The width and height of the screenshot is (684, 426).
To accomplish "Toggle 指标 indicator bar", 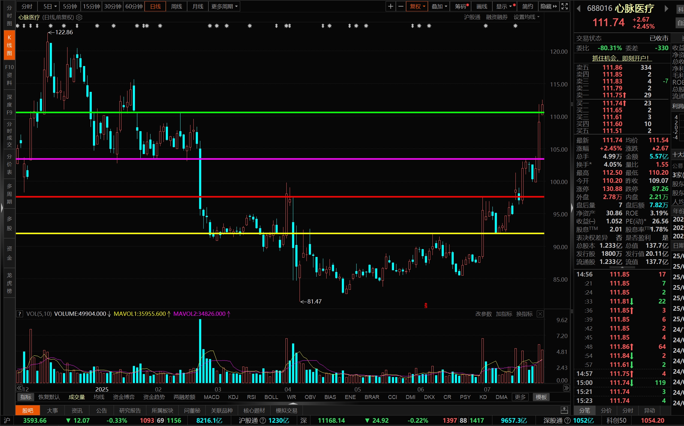I will pyautogui.click(x=26, y=397).
